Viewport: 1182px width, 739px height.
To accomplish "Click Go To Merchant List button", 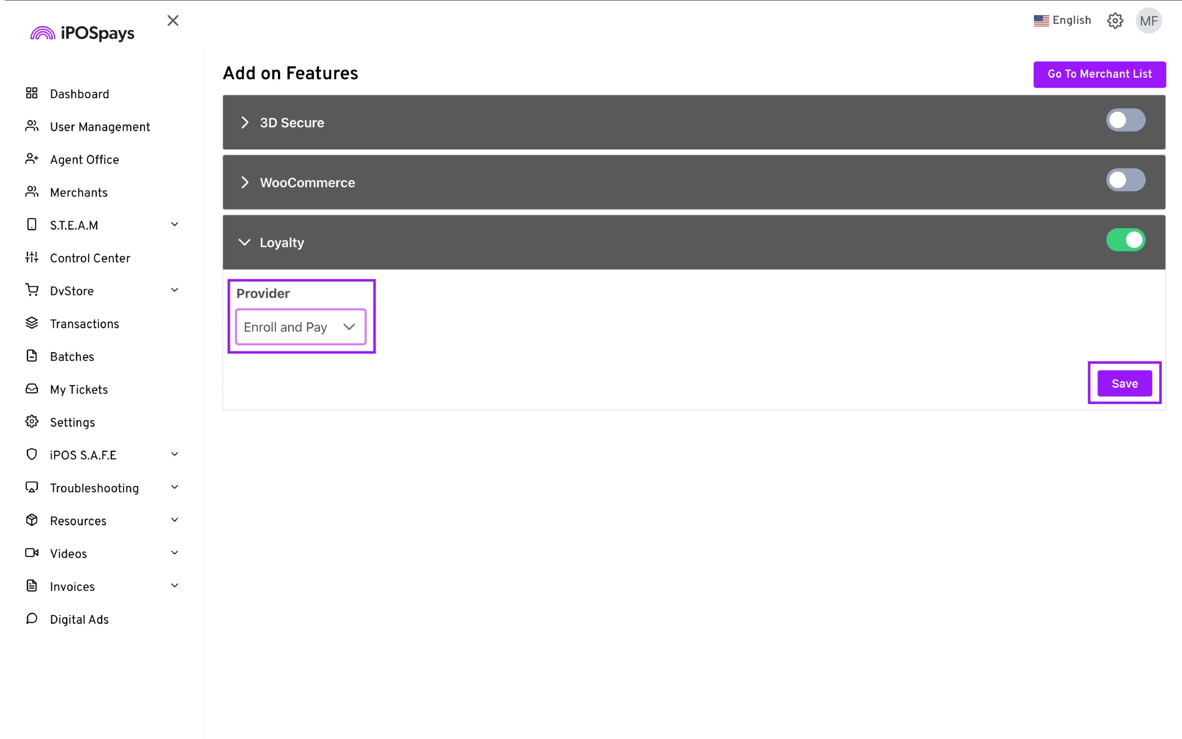I will [x=1100, y=74].
